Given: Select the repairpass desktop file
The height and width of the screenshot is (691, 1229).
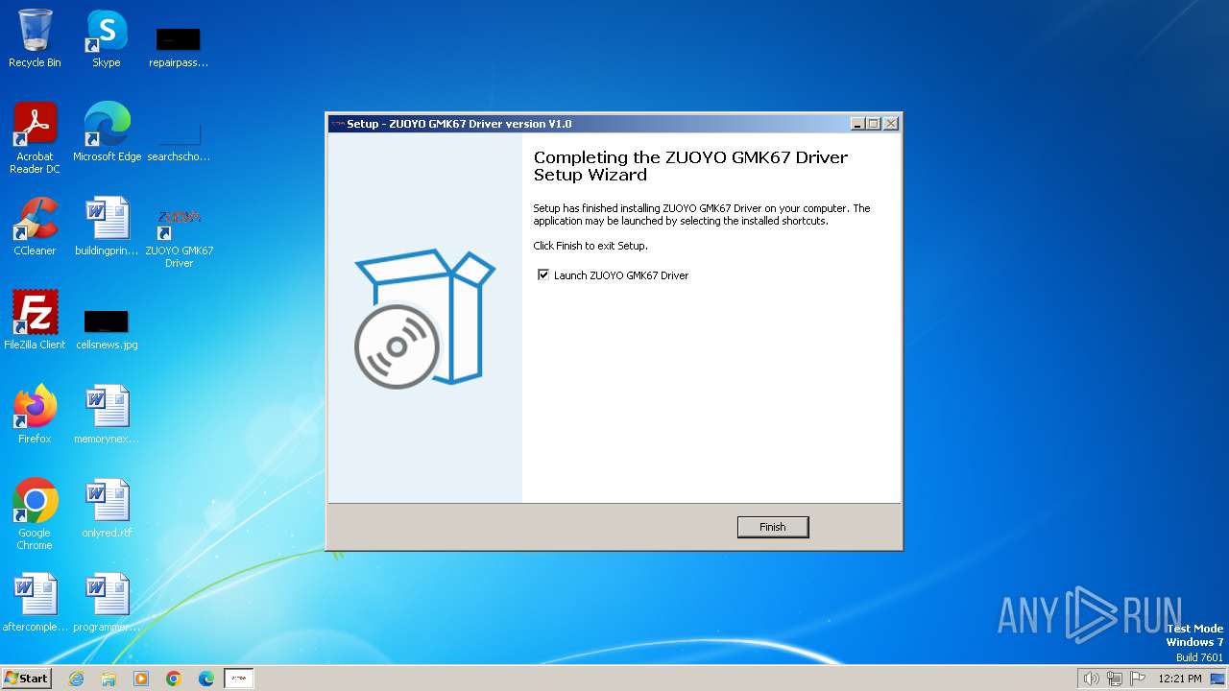Looking at the screenshot, I should coord(179,48).
